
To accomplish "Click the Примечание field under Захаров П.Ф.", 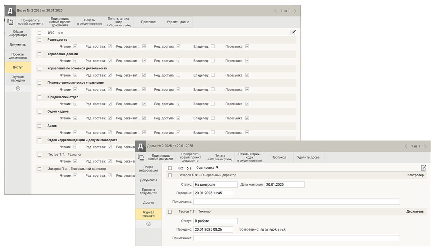I will pos(296,202).
